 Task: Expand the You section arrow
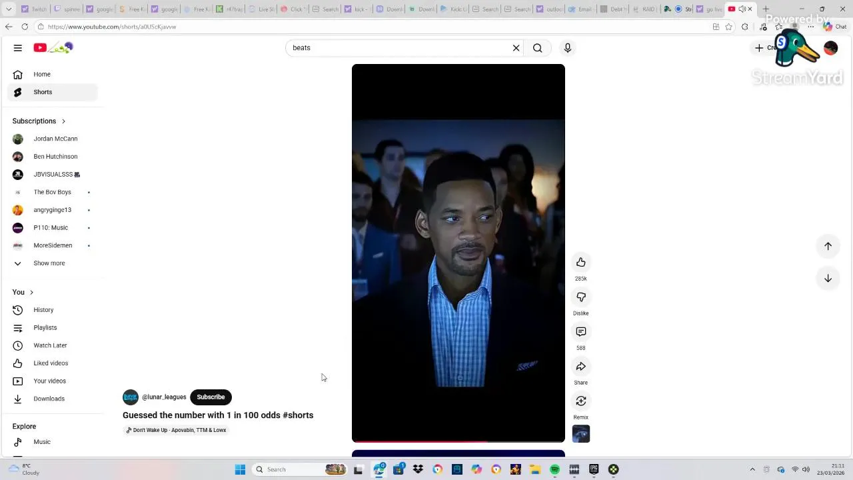[x=31, y=293]
